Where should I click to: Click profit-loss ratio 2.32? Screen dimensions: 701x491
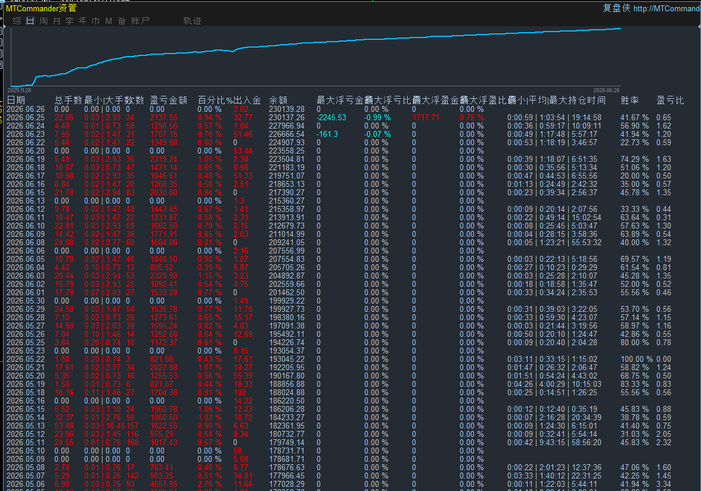[664, 443]
